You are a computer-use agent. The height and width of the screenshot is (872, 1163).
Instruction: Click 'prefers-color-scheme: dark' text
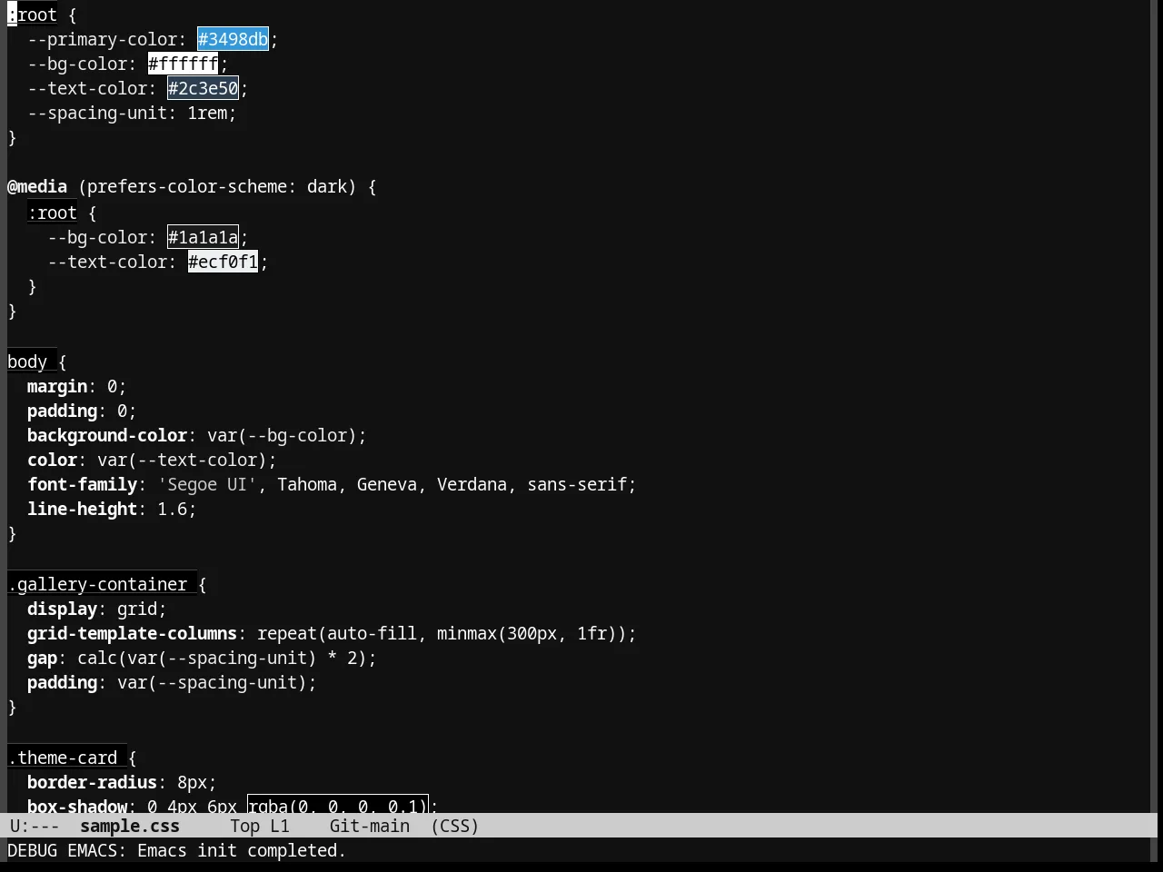point(217,186)
